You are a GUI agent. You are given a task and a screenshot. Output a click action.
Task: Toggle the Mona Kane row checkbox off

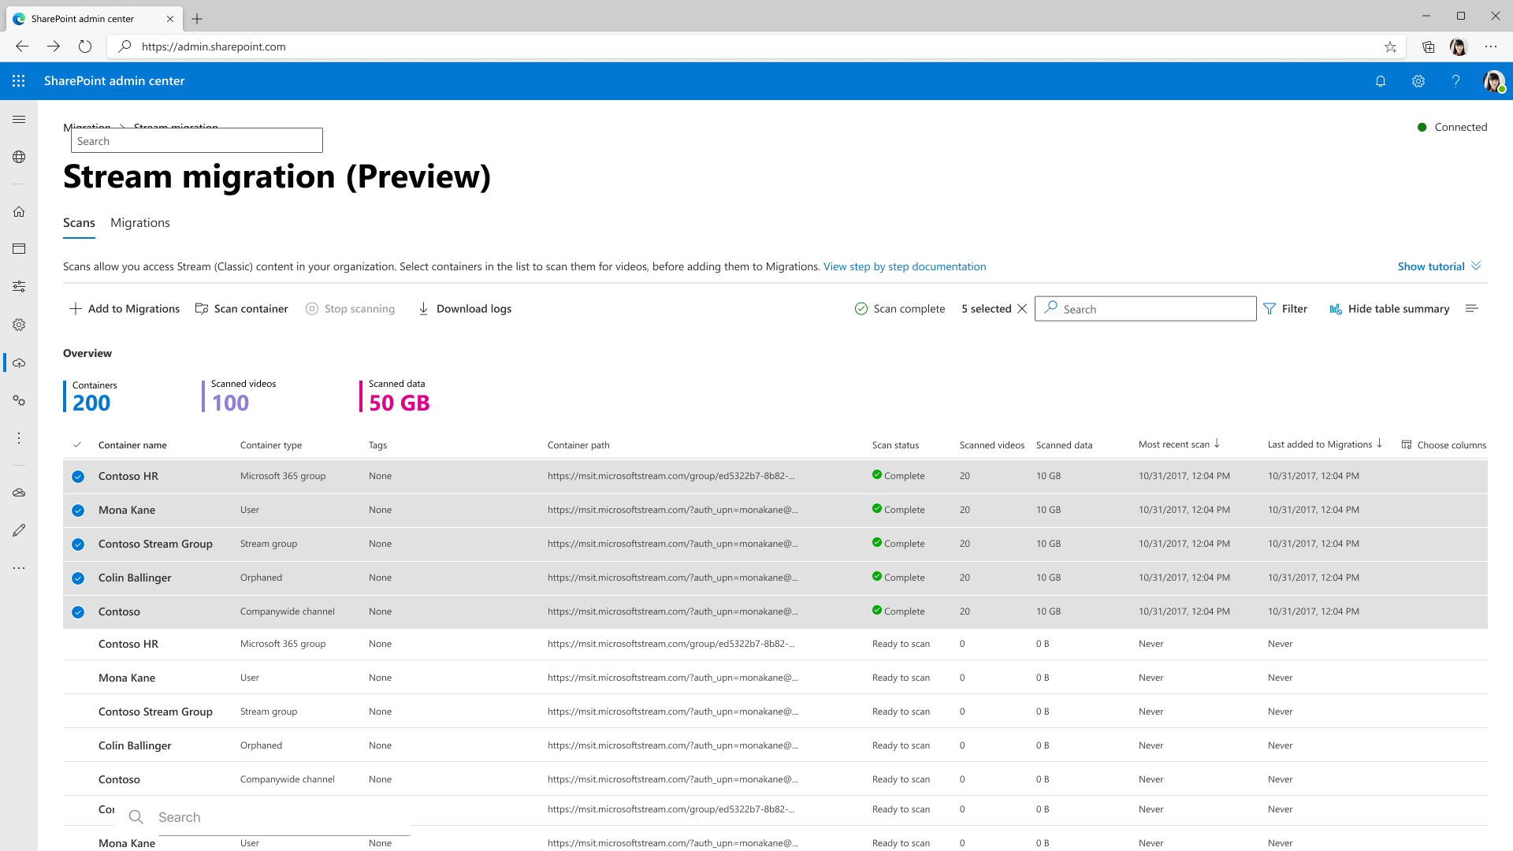78,510
